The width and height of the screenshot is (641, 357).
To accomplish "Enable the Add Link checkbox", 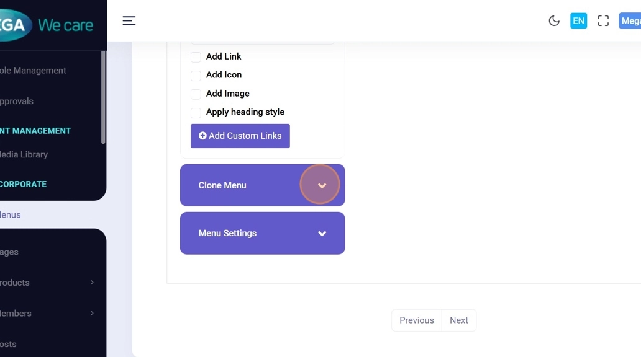I will (196, 57).
